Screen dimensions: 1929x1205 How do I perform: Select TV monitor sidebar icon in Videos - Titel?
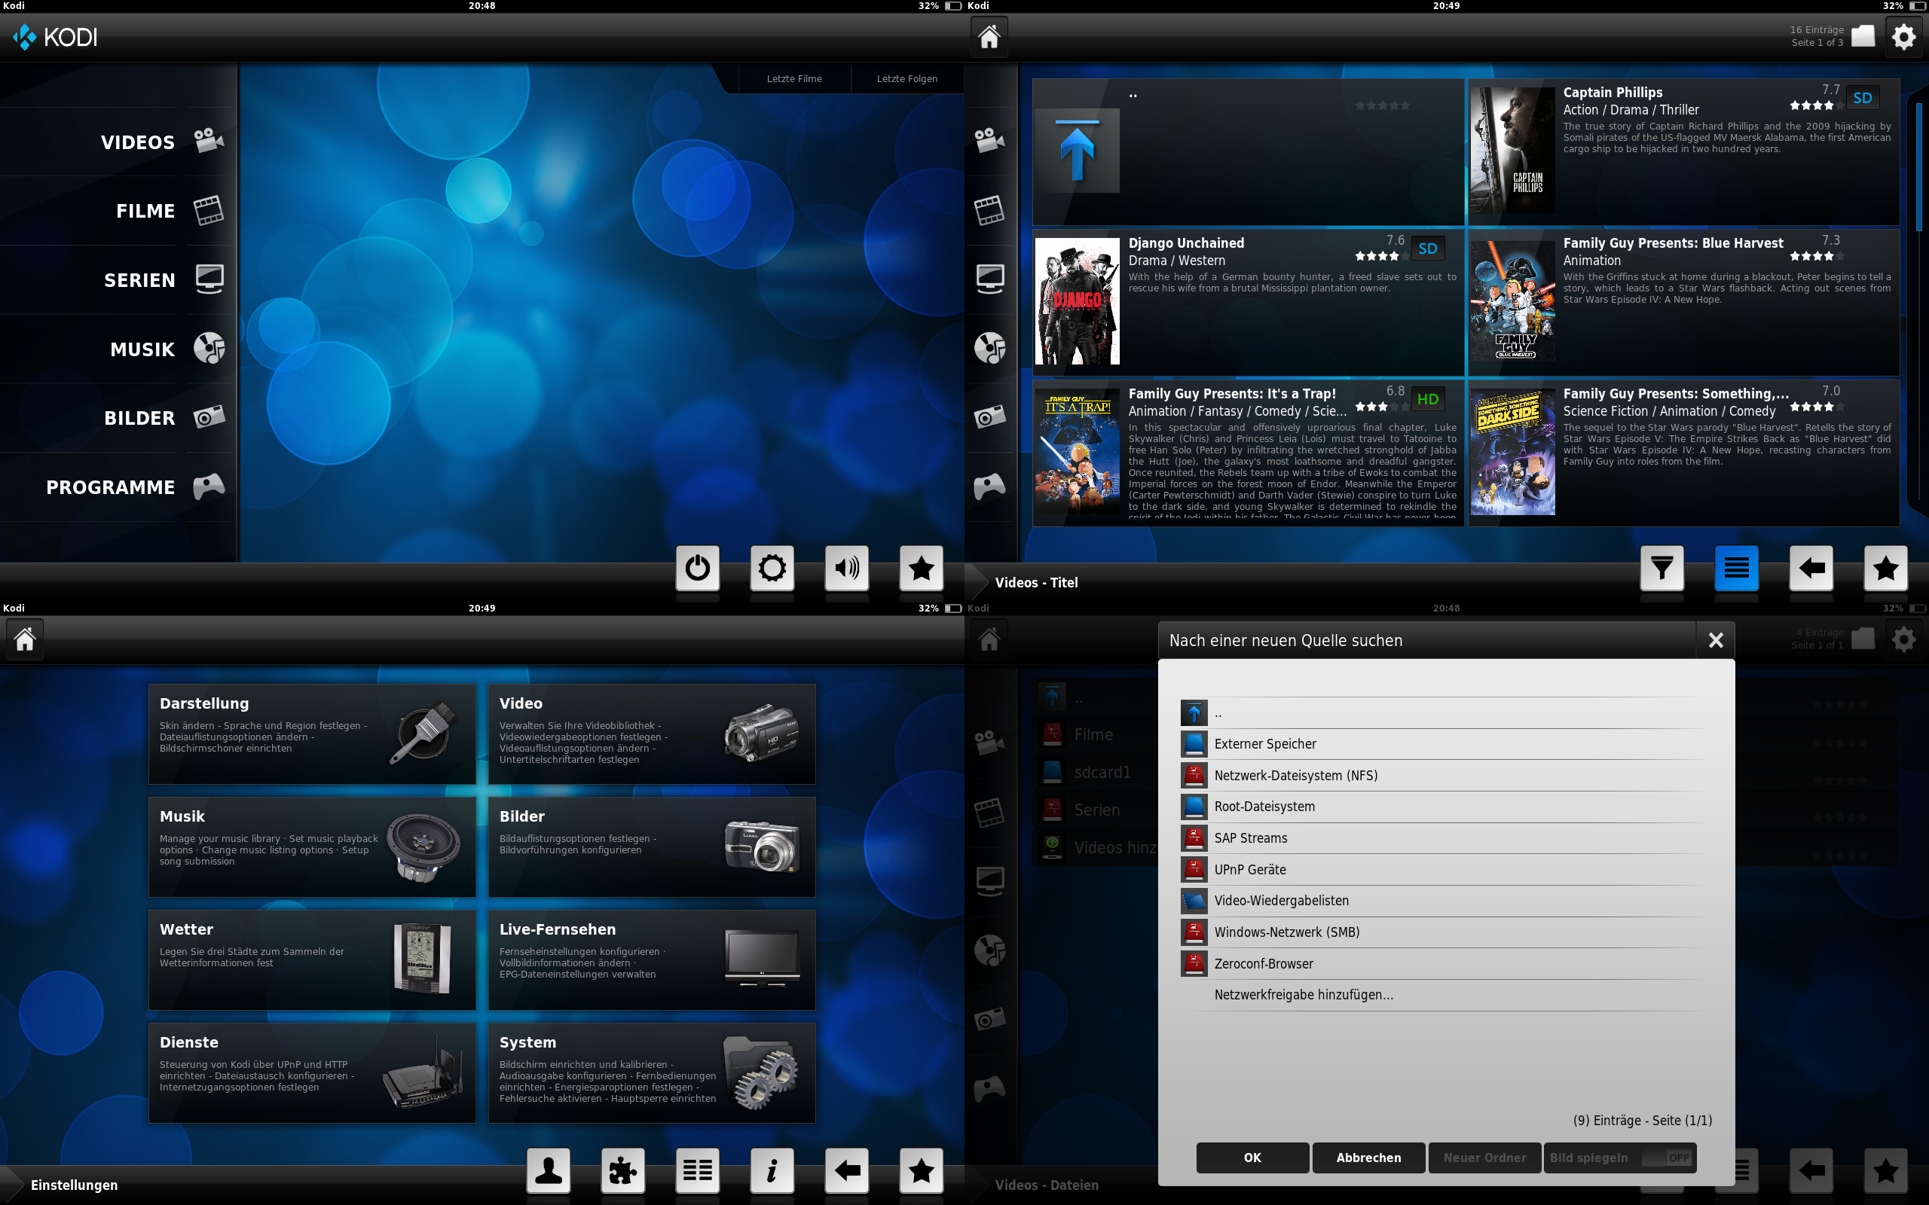pyautogui.click(x=989, y=279)
